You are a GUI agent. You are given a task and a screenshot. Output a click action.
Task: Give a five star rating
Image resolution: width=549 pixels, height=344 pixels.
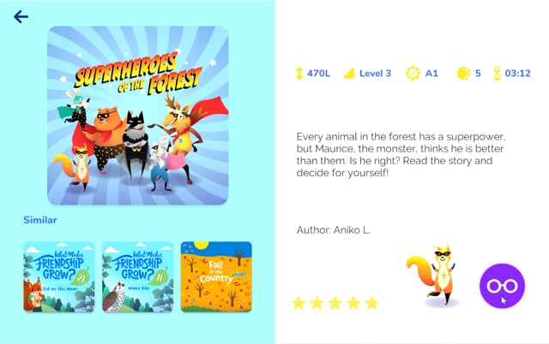(371, 303)
